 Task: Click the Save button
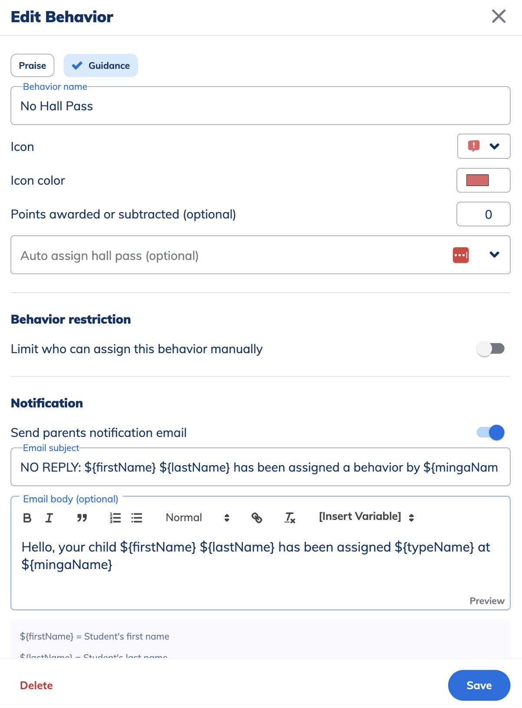point(479,685)
